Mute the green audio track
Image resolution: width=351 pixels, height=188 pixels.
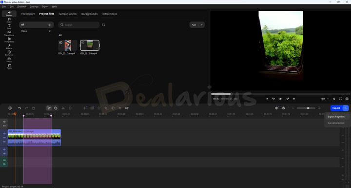tap(4, 160)
